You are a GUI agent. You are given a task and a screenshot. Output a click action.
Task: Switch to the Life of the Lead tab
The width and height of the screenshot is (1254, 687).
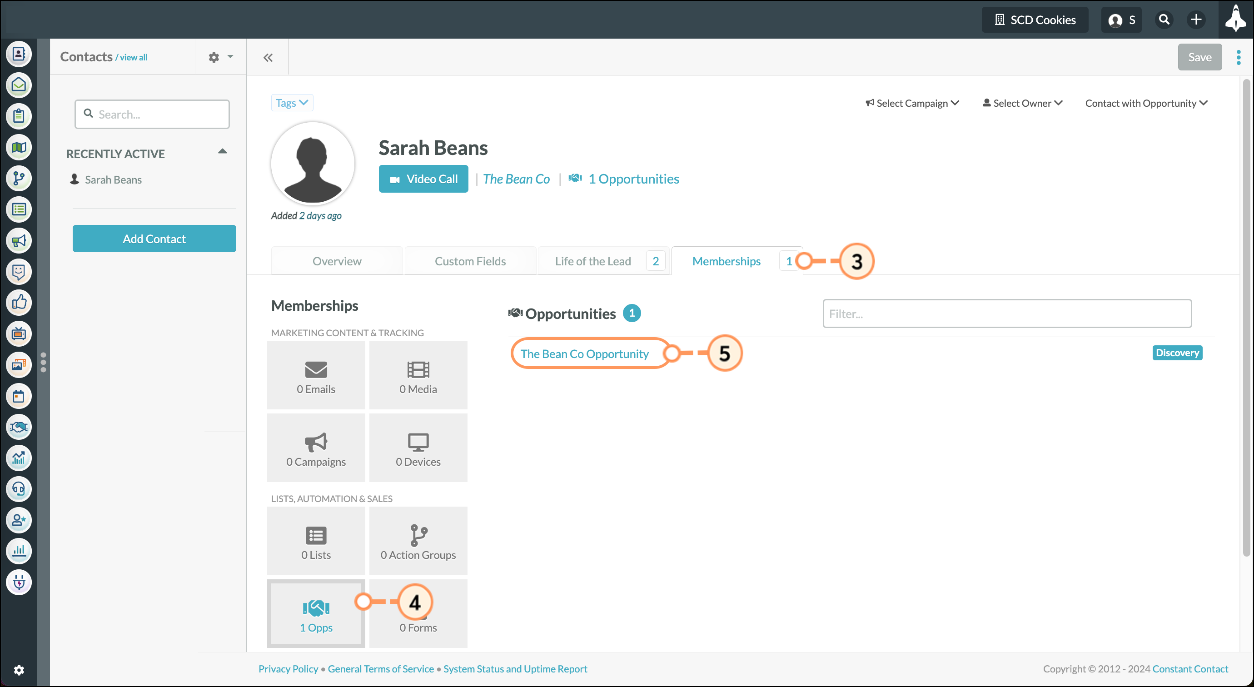click(x=604, y=261)
